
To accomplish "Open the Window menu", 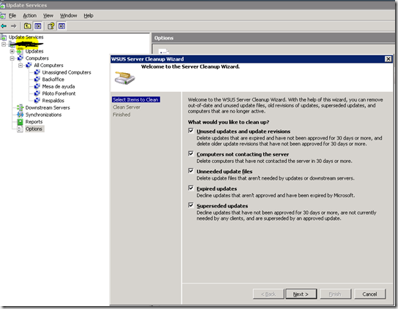I will tap(68, 16).
